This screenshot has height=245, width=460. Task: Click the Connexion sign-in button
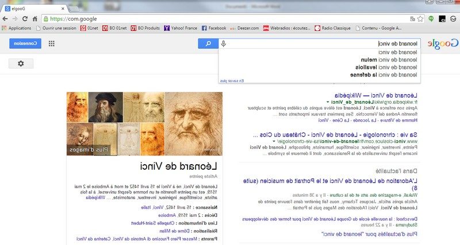pos(25,44)
